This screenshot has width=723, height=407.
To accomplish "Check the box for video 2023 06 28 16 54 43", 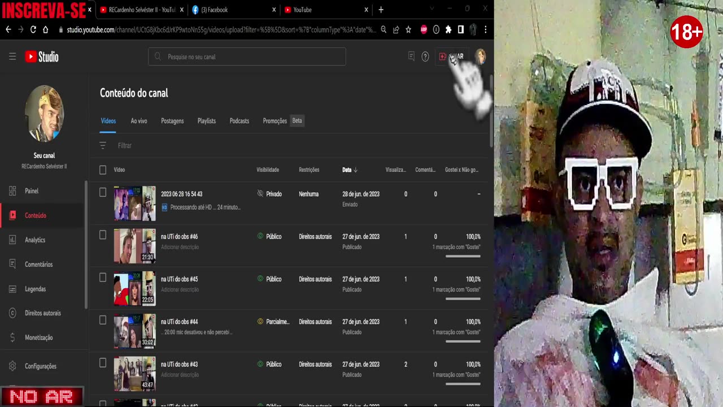I will pos(103,192).
